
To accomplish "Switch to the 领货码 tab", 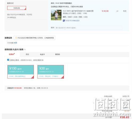I will pyautogui.click(x=57, y=54).
